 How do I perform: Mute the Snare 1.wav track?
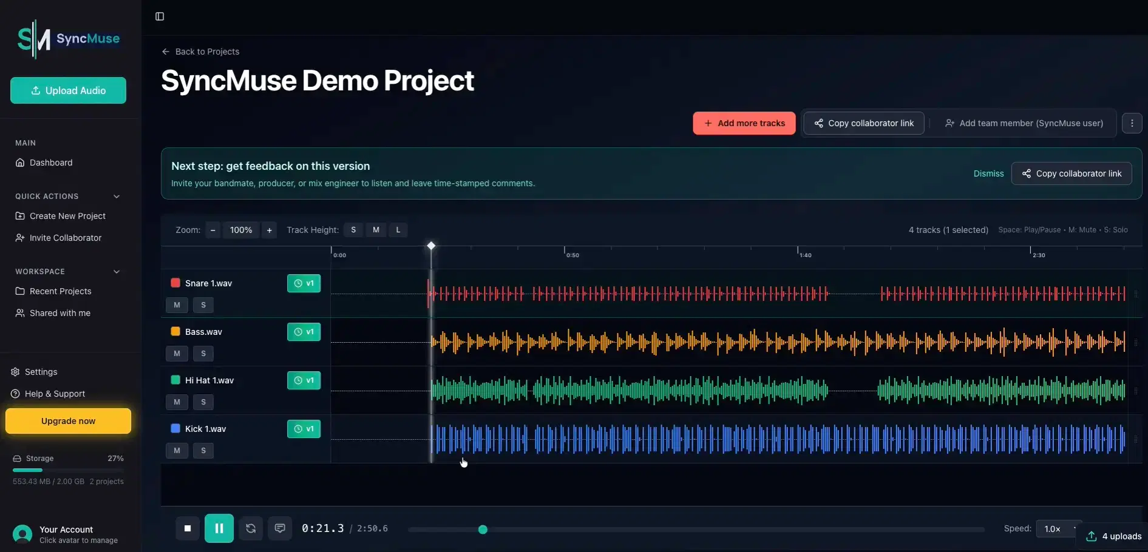point(176,305)
